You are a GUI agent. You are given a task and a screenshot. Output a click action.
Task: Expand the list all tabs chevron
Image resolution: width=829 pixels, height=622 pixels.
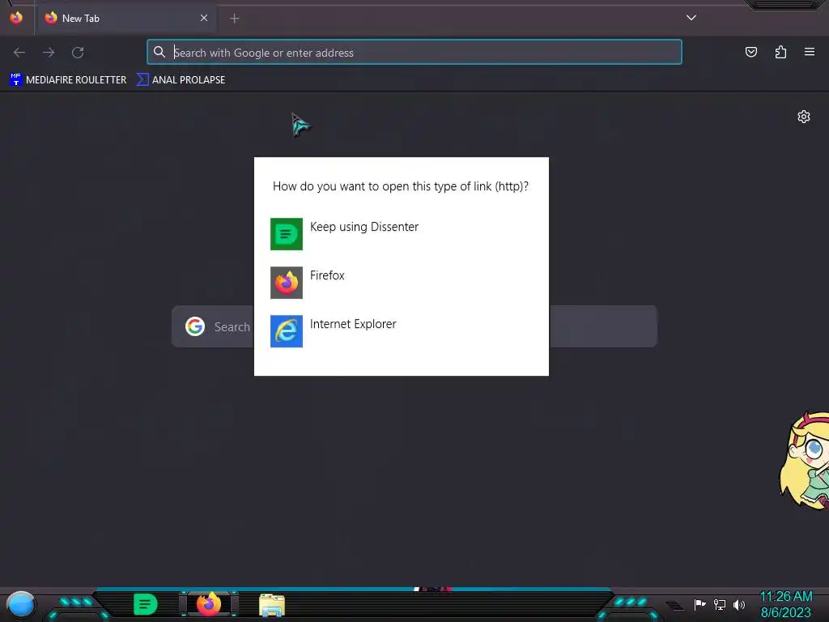point(691,18)
